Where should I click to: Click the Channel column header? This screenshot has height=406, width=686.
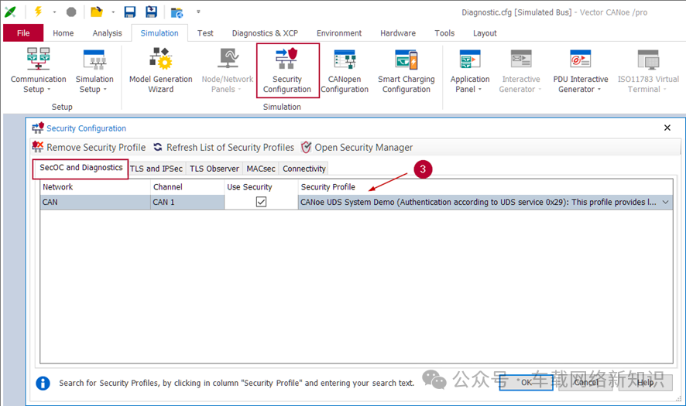[x=187, y=187]
